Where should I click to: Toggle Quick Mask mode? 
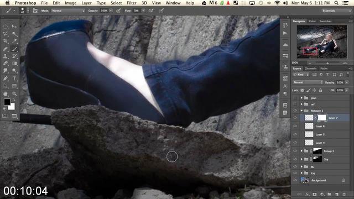coord(5,116)
